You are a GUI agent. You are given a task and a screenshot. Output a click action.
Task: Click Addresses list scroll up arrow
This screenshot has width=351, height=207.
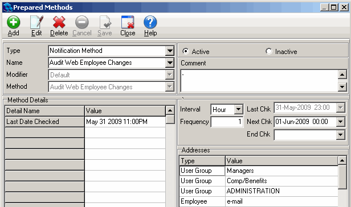[342, 160]
